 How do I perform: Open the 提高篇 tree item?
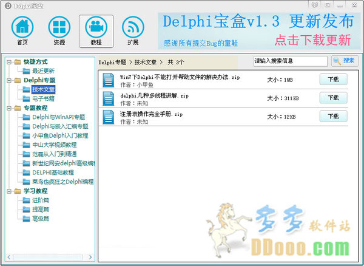click(41, 210)
